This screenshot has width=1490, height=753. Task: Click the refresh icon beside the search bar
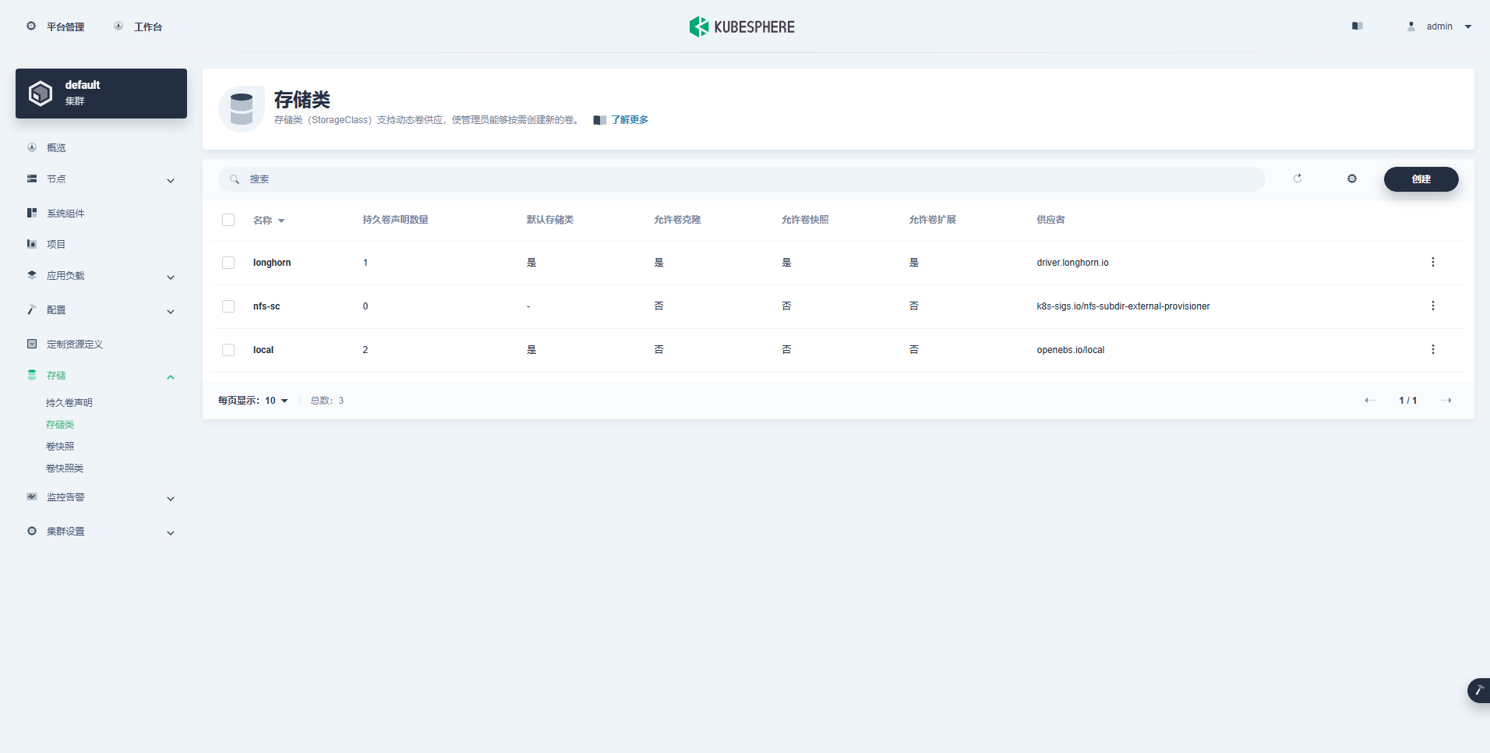(x=1298, y=179)
